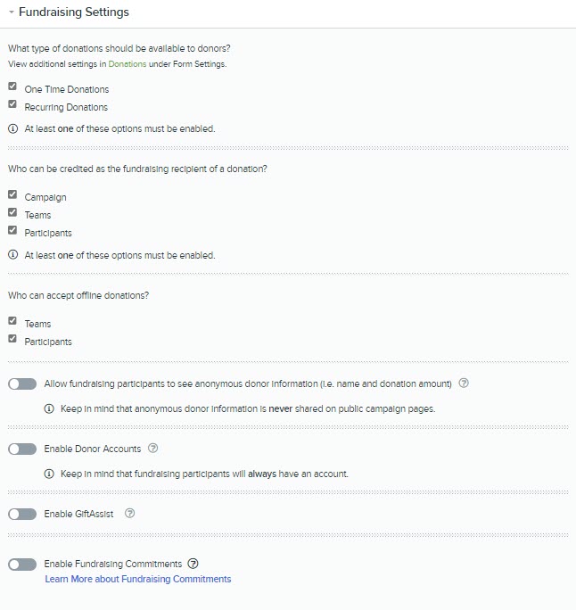Open help icon next to anonymous donor information

(464, 383)
